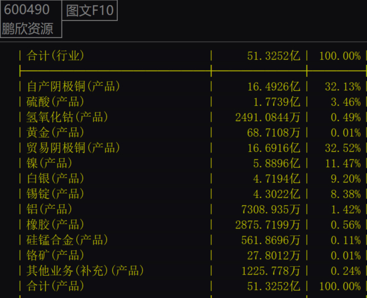Image resolution: width=367 pixels, height=298 pixels.
Task: Click the 27.8012万 revenue value
Action: point(273,256)
